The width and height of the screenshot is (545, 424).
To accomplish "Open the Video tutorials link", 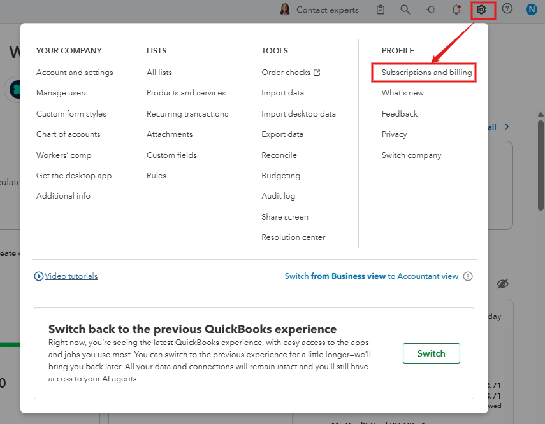I will pos(71,276).
